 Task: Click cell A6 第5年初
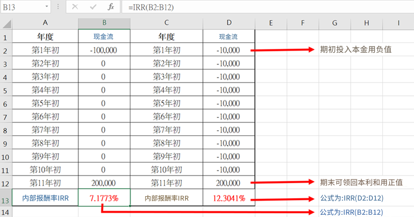point(45,103)
